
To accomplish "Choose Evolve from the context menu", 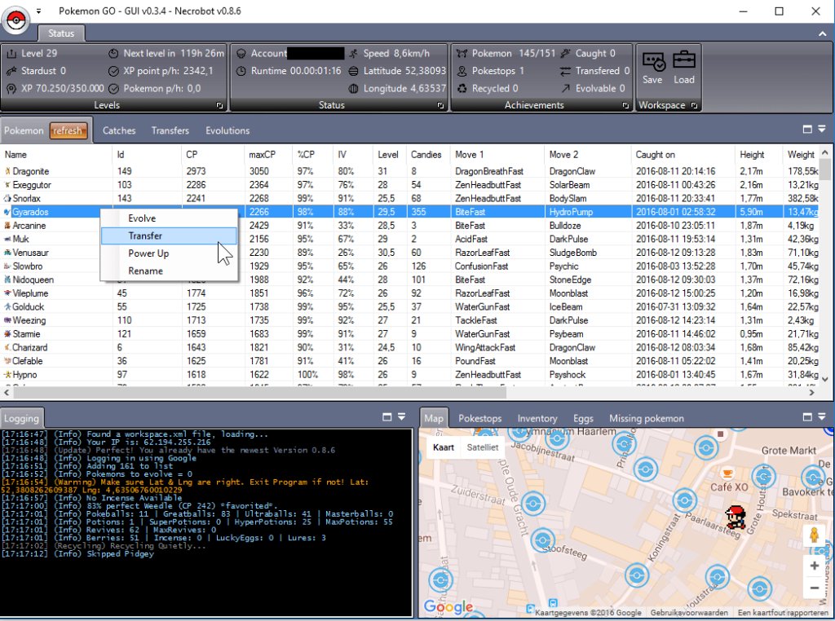I will point(169,218).
